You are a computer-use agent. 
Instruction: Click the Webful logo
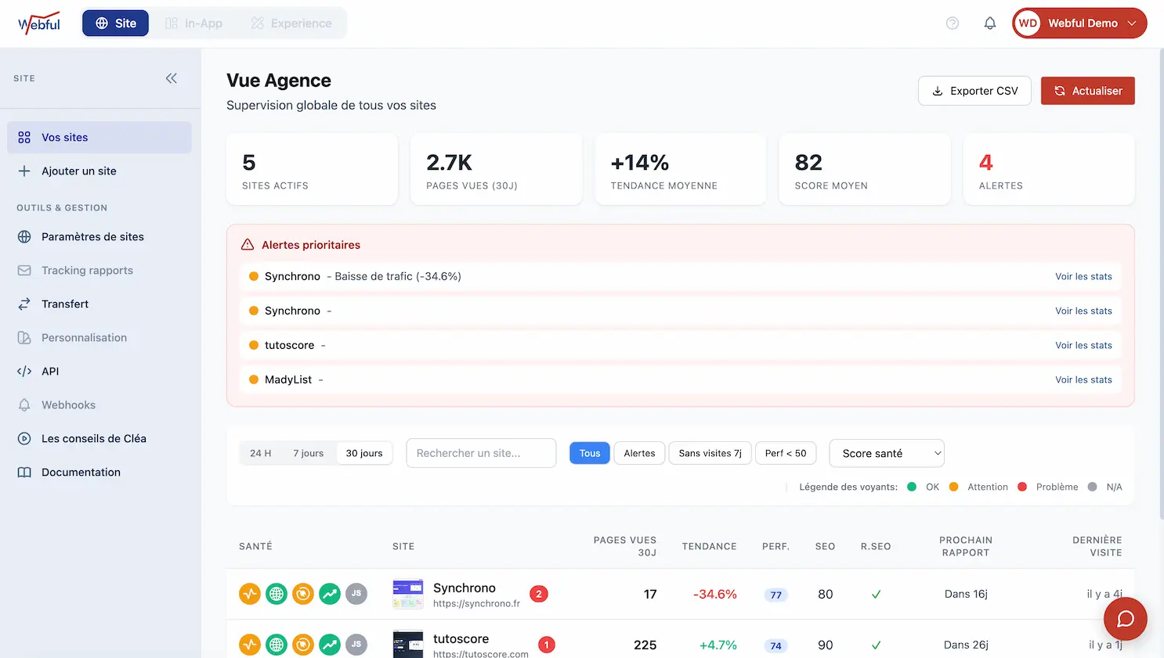pyautogui.click(x=39, y=23)
